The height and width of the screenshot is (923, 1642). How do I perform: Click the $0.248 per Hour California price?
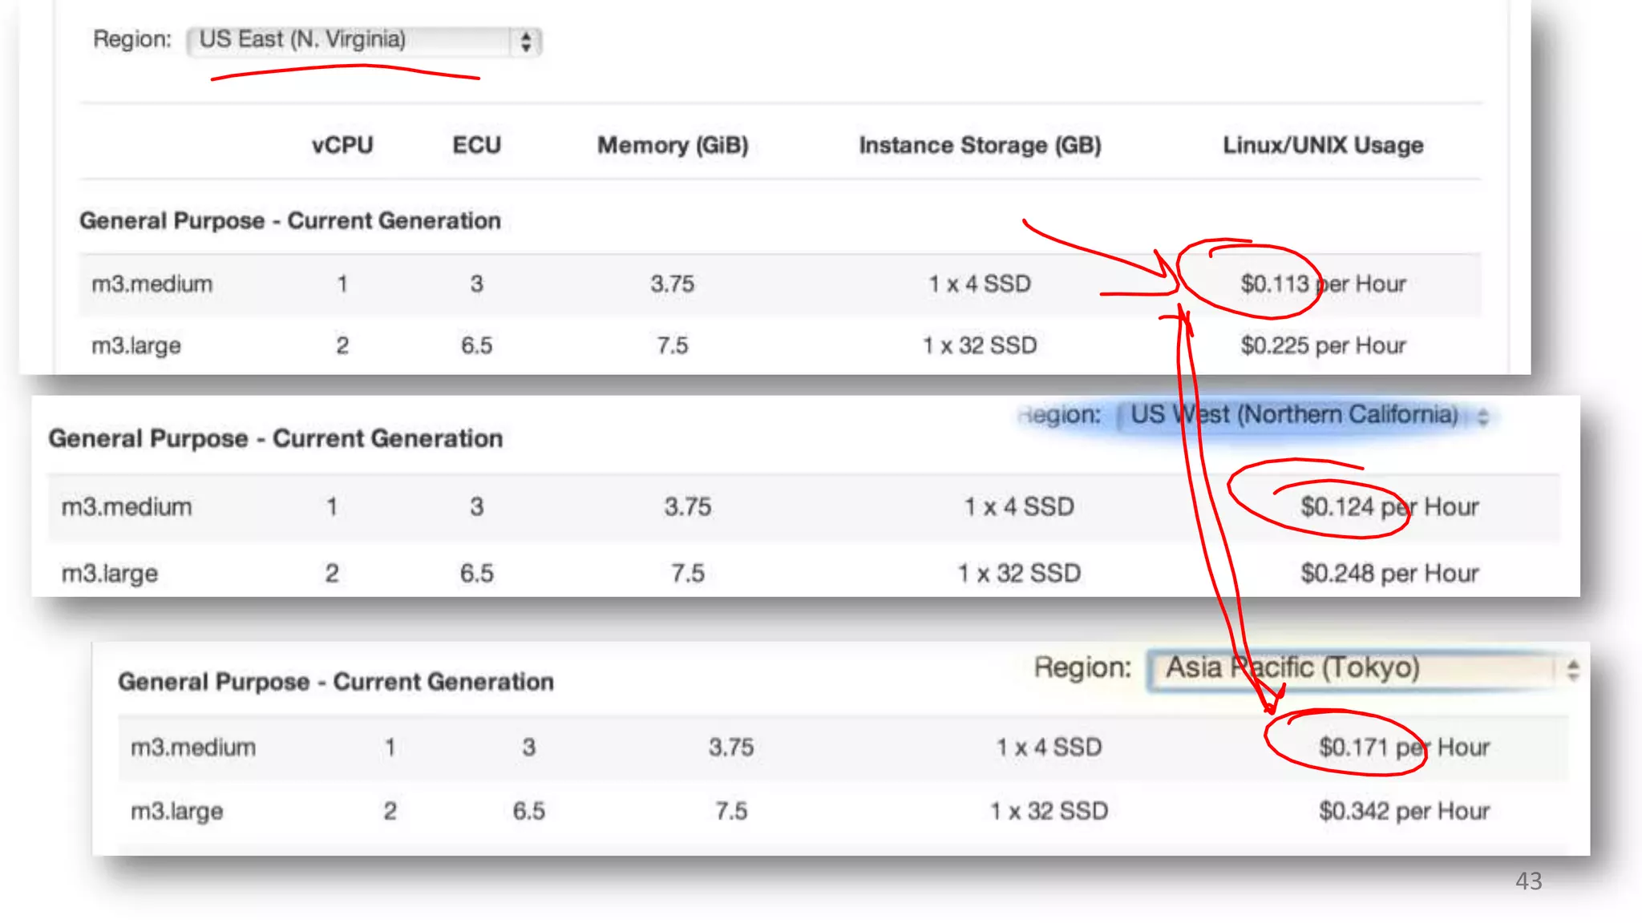click(1389, 574)
